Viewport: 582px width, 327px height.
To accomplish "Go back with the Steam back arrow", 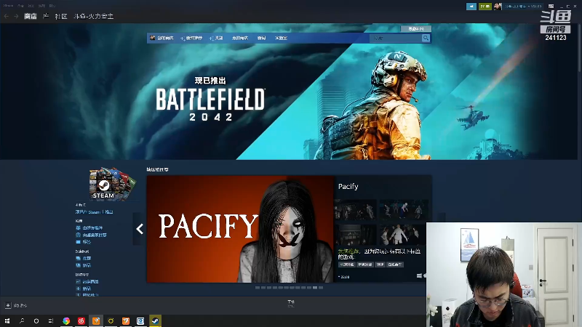I will [7, 16].
